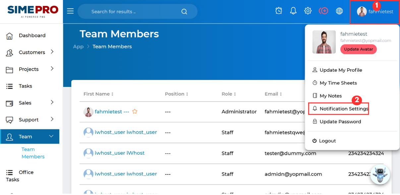Image resolution: width=400 pixels, height=195 pixels.
Task: Sort table by Email column
Action: [273, 94]
